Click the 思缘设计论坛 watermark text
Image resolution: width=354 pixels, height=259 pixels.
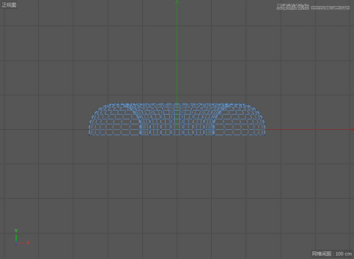point(293,7)
